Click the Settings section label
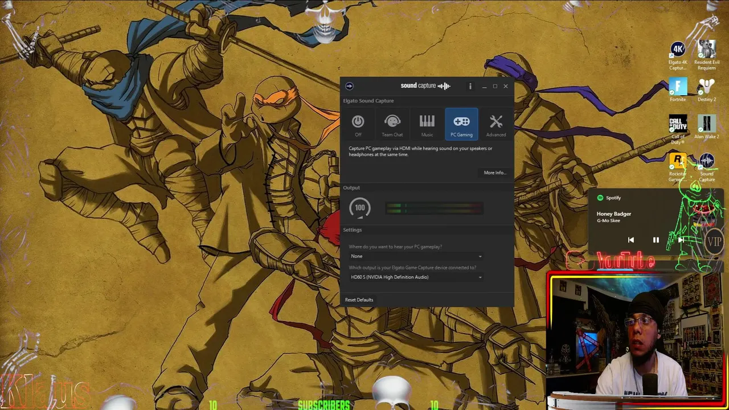 pos(352,229)
